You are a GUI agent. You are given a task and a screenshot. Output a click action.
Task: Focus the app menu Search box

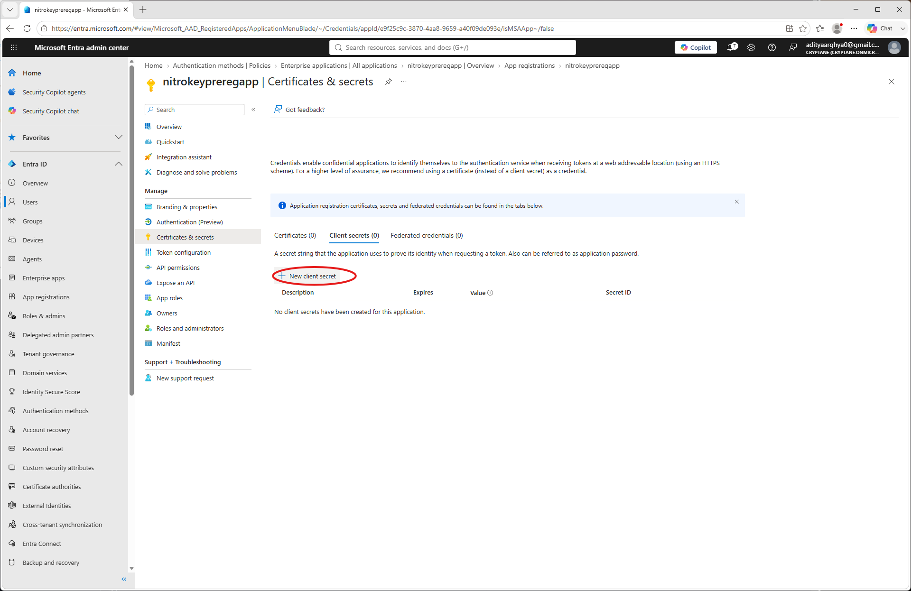point(195,110)
